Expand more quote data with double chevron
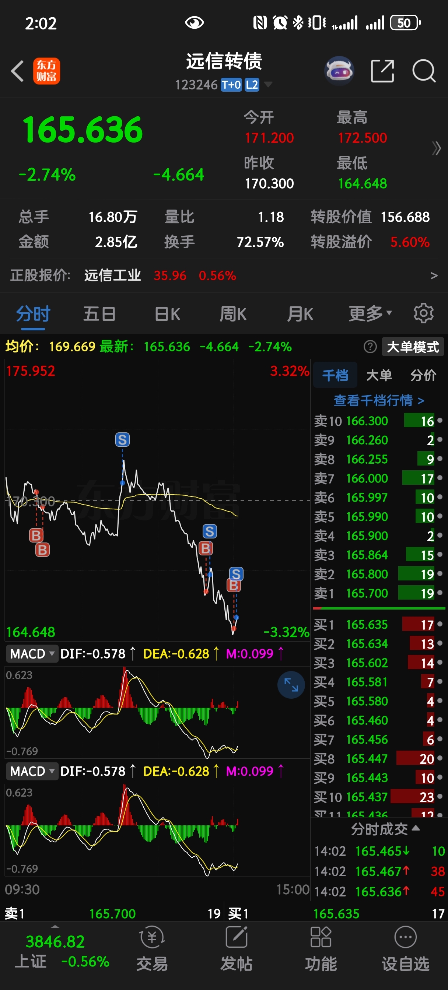 (436, 148)
